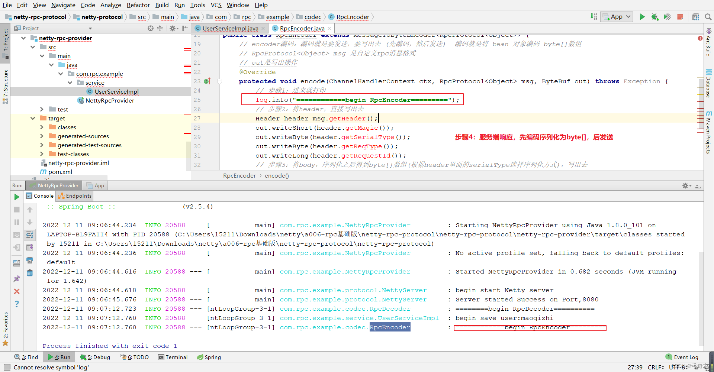The height and width of the screenshot is (372, 714).
Task: Open the Terminal tool window button
Action: [173, 357]
